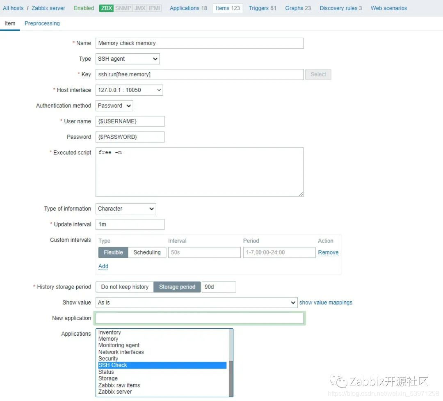Select Storage in Applications list
Image resolution: width=443 pixels, height=401 pixels.
(162, 378)
